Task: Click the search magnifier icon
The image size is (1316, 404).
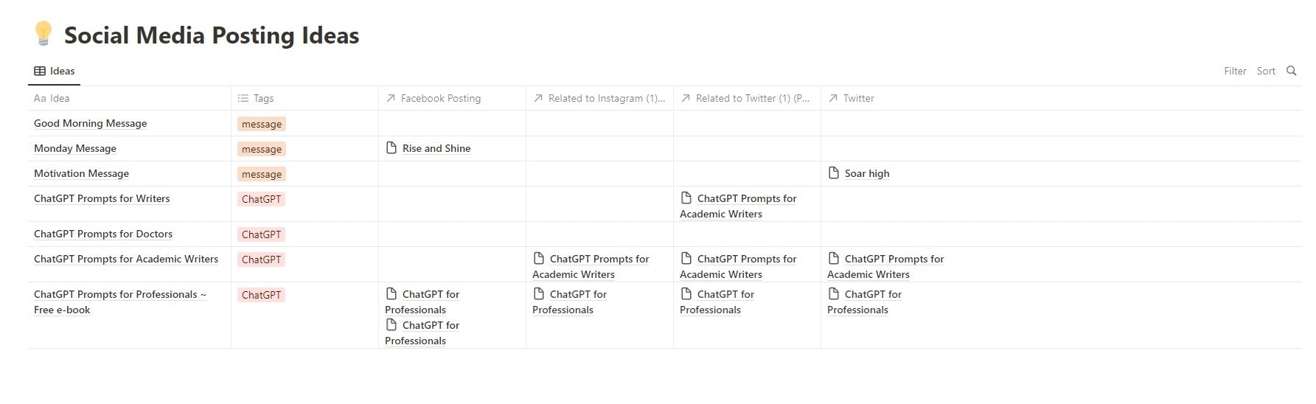Action: coord(1291,71)
